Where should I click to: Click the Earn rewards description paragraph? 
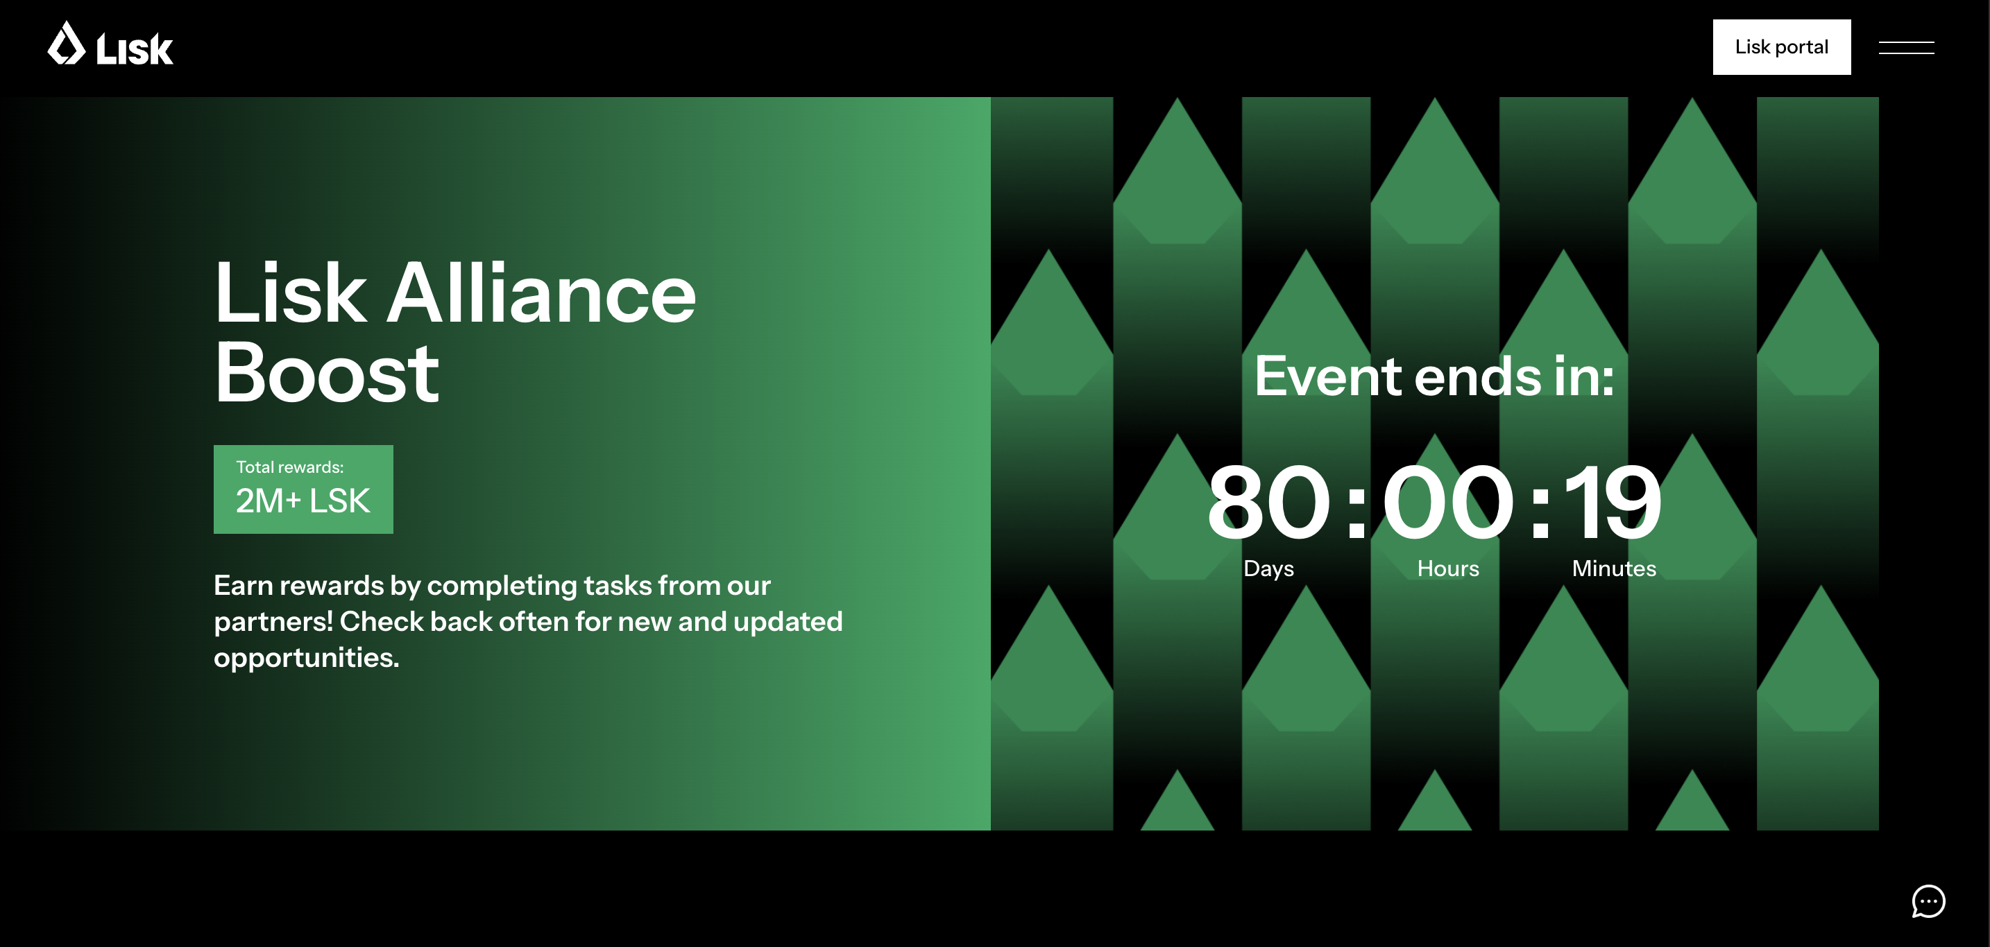[529, 621]
